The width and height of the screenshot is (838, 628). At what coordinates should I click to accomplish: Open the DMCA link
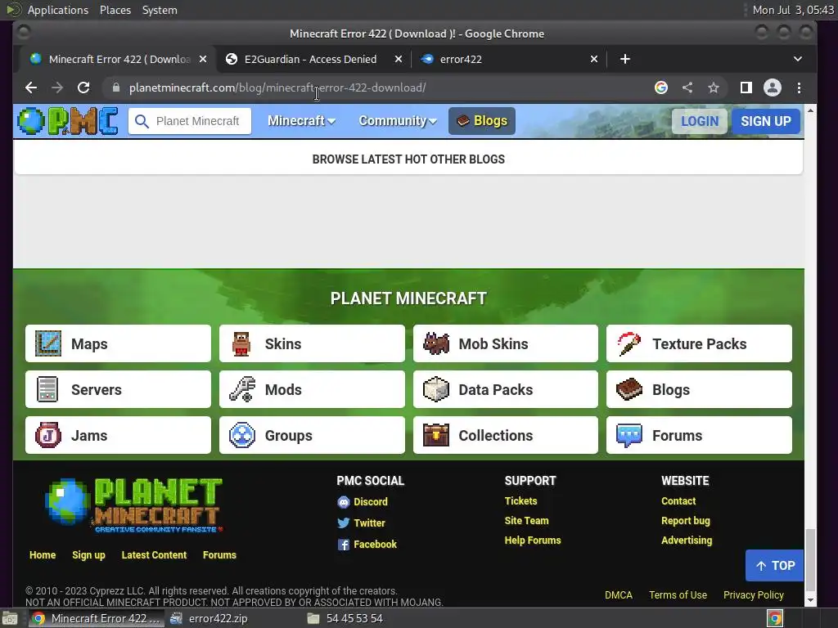click(x=619, y=595)
